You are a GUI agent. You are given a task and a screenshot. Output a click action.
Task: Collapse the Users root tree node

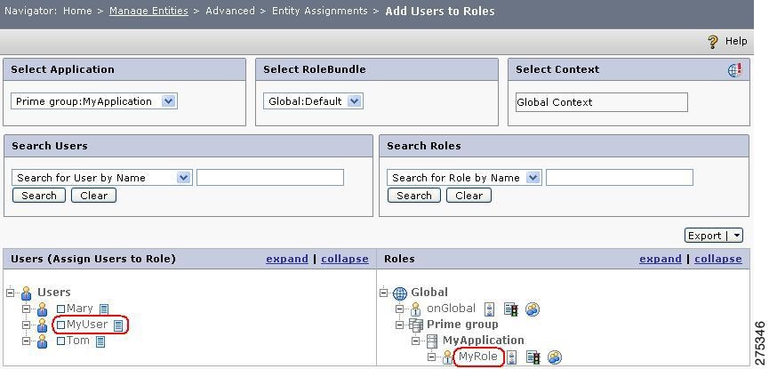tap(11, 293)
